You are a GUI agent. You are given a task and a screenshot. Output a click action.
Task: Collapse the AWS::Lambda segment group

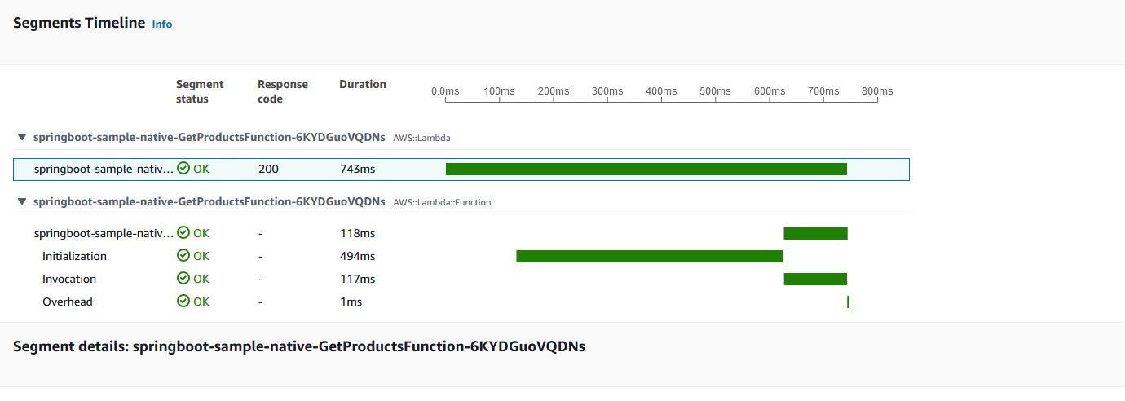22,138
